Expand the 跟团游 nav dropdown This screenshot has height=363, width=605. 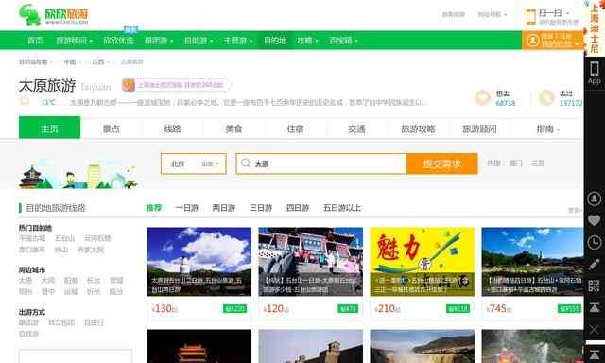point(159,41)
